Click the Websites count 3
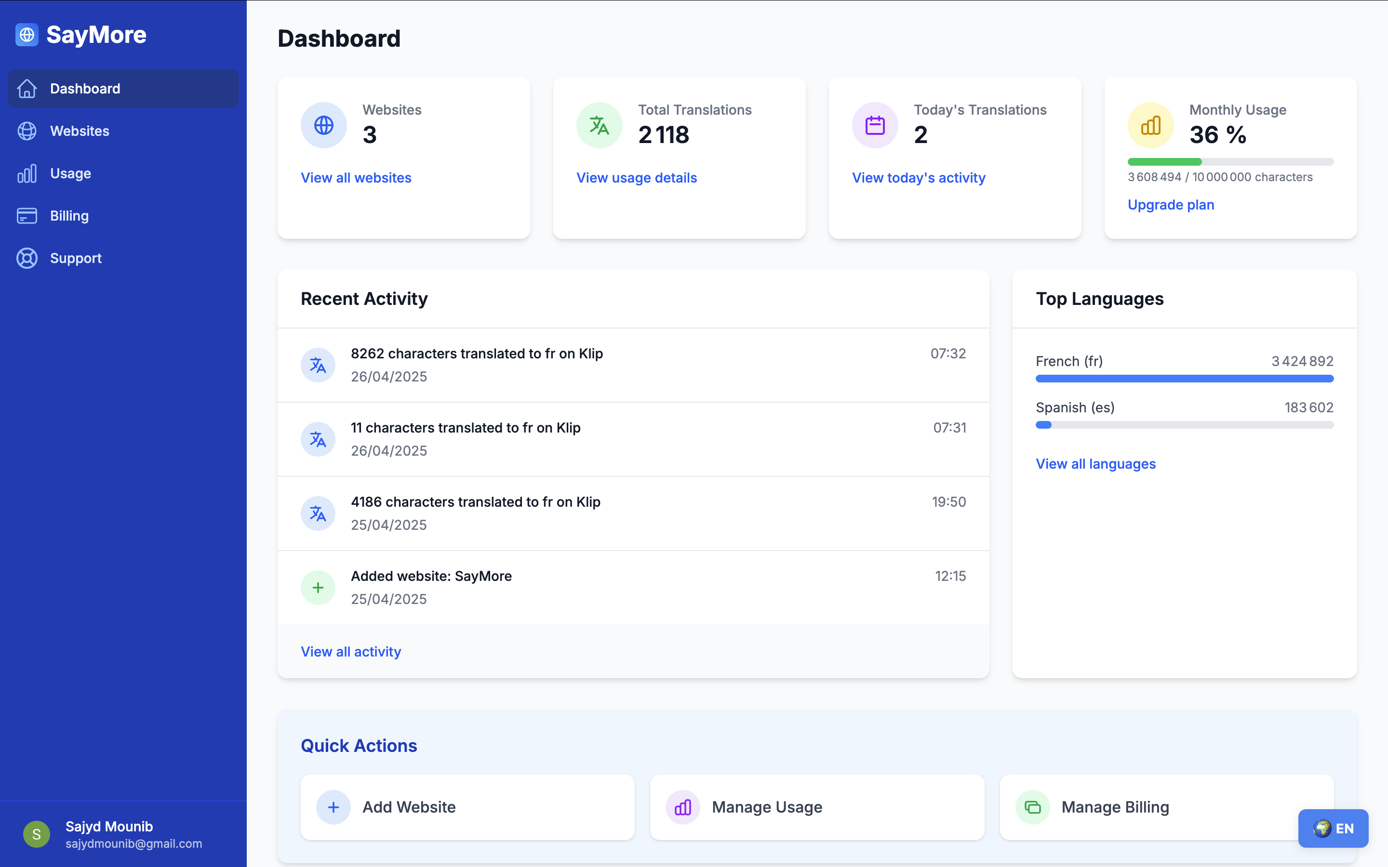This screenshot has width=1388, height=867. (369, 135)
